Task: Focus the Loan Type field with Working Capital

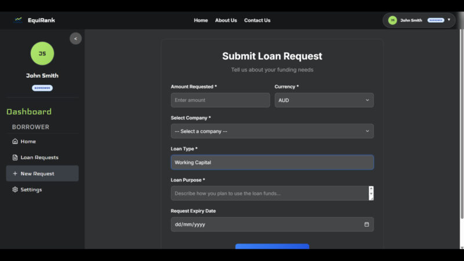Action: point(272,162)
